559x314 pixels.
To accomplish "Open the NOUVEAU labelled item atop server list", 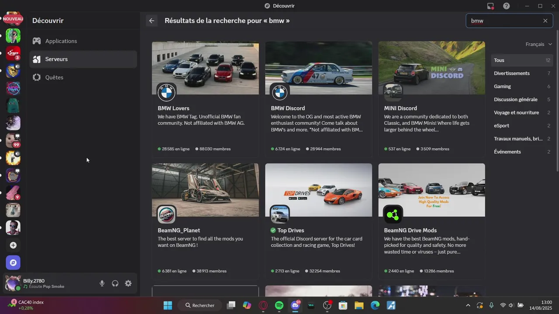I will coord(13,19).
